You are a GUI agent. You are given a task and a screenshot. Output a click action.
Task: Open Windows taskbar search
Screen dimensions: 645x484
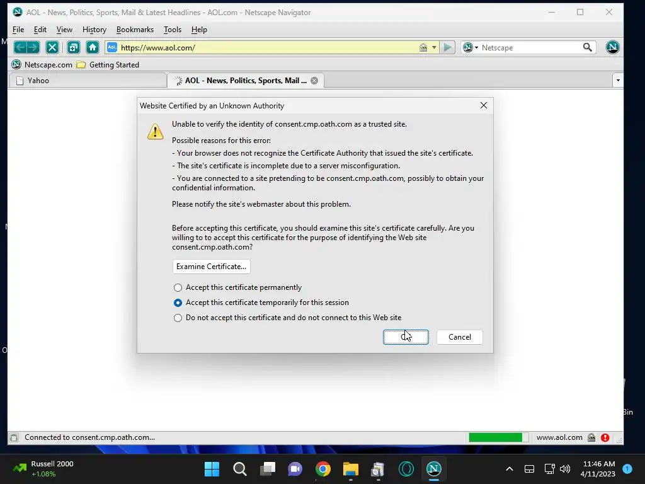click(240, 469)
